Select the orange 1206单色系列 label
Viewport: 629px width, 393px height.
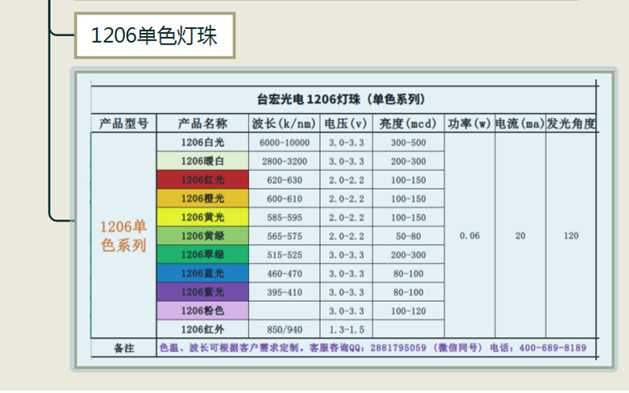point(123,236)
